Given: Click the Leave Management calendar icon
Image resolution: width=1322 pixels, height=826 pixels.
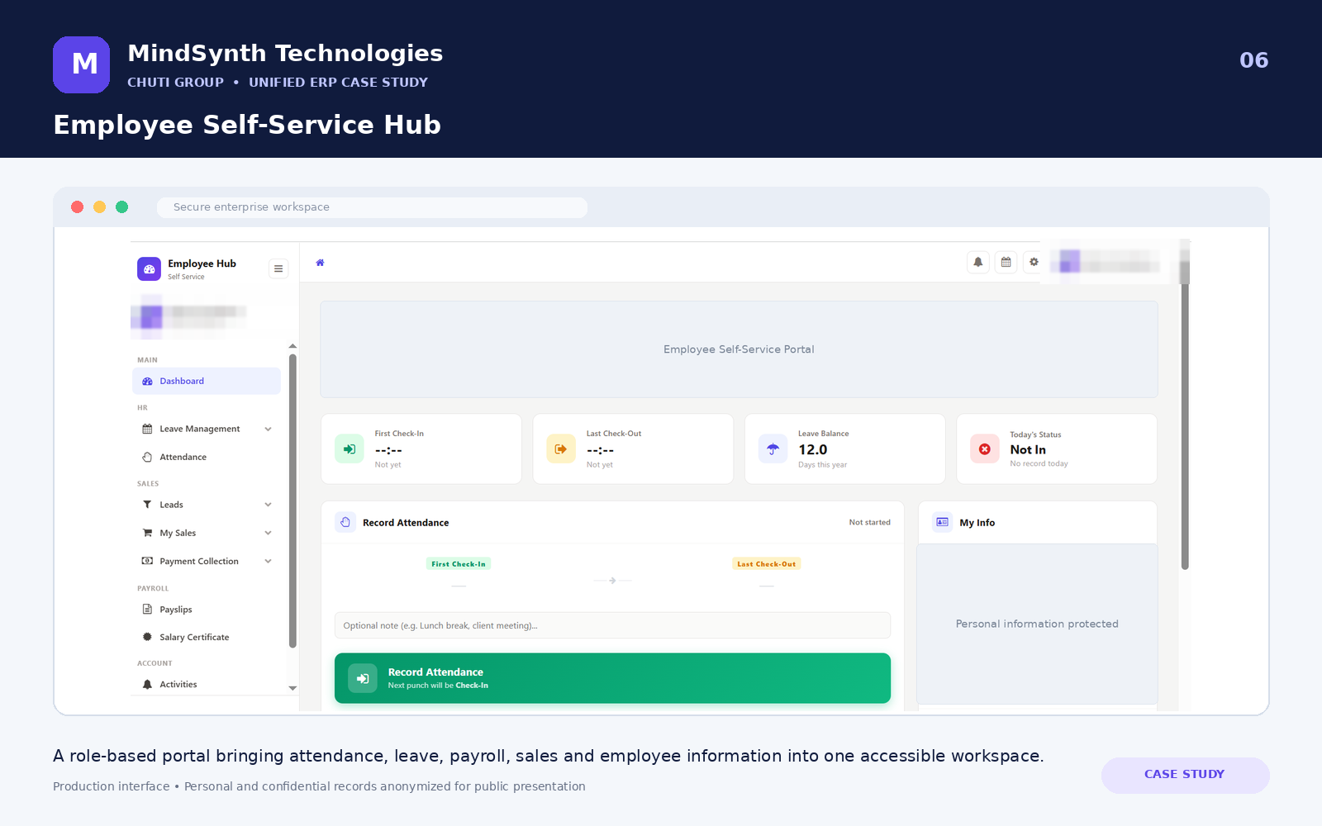Looking at the screenshot, I should coord(147,430).
